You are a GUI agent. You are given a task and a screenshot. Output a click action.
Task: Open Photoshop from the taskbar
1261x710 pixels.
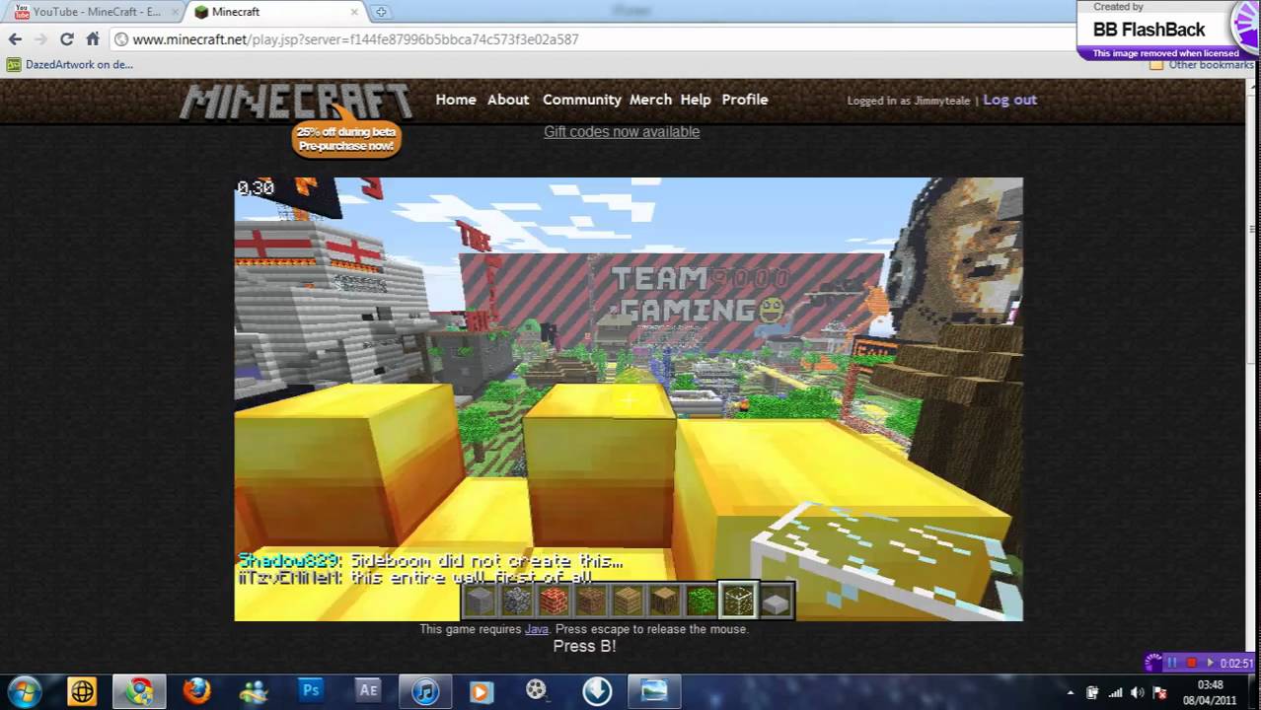click(x=311, y=691)
